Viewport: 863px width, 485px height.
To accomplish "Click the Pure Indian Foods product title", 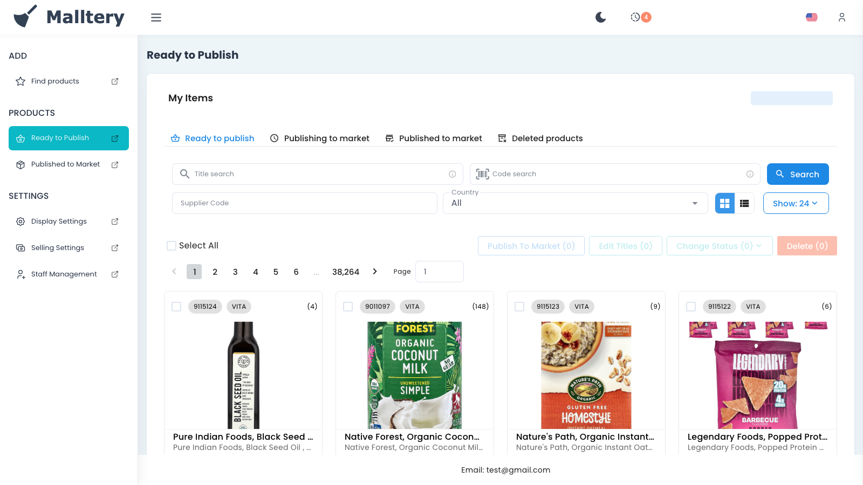I will click(x=243, y=437).
